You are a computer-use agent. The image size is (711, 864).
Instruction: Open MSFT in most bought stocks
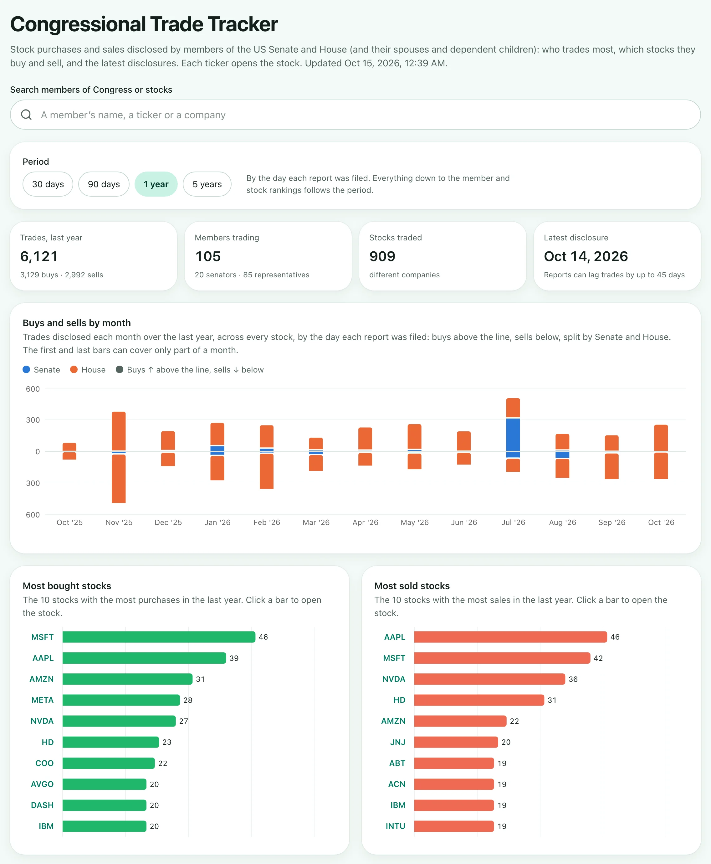click(x=43, y=637)
